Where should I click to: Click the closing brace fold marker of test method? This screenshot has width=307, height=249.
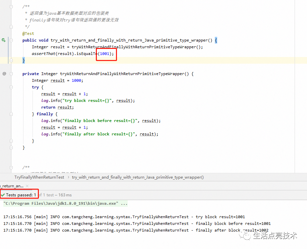point(11,60)
